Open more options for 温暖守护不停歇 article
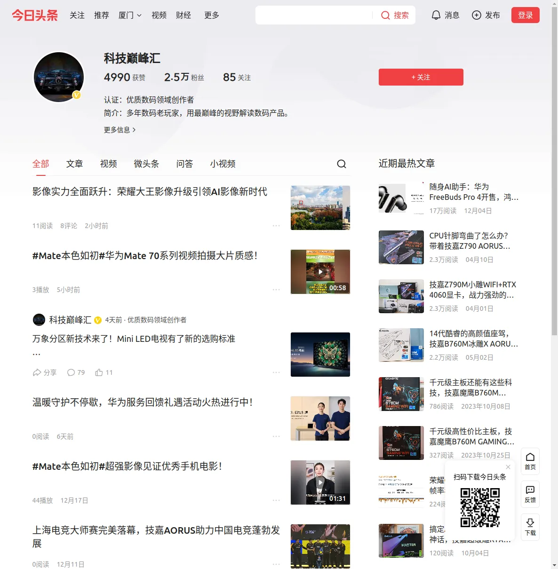 click(x=276, y=436)
